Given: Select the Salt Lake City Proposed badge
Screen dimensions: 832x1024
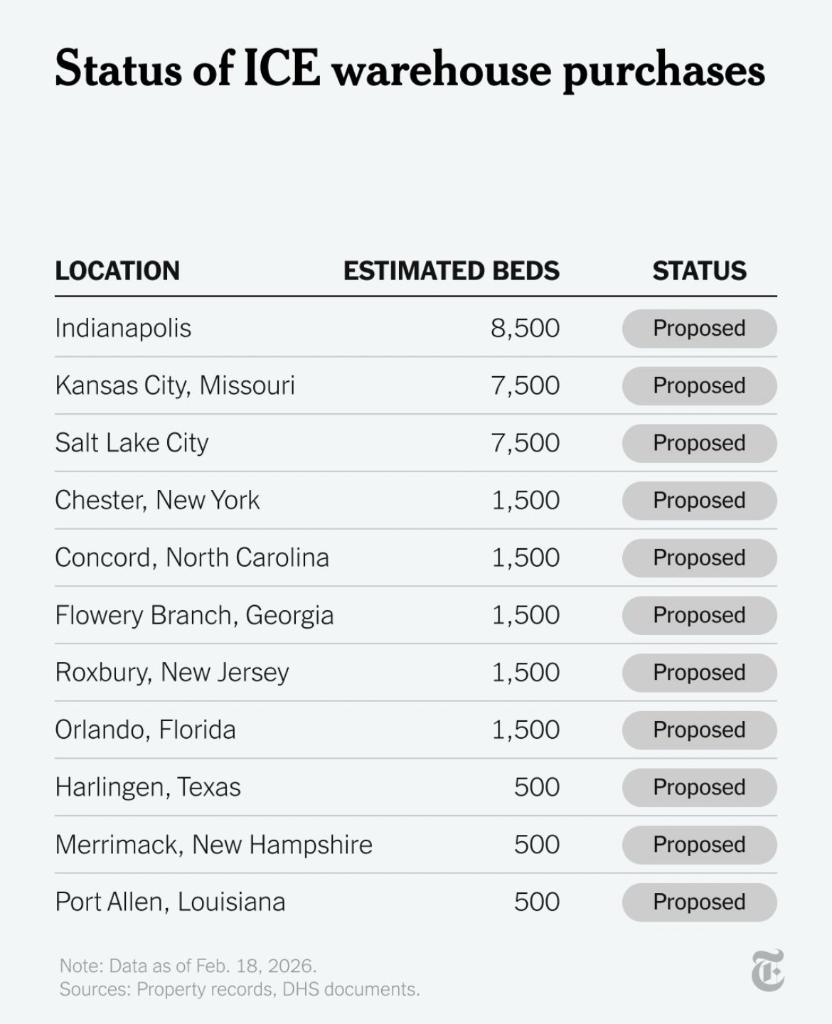Looking at the screenshot, I should click(x=699, y=443).
